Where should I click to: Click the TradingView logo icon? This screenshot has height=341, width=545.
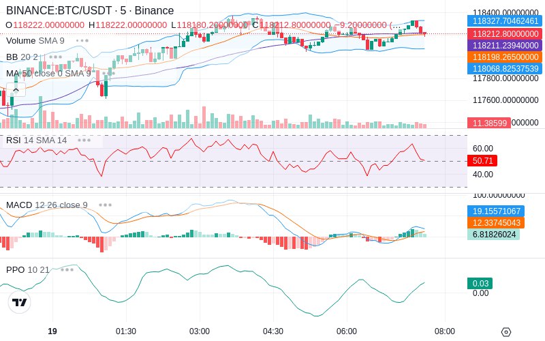pyautogui.click(x=20, y=302)
